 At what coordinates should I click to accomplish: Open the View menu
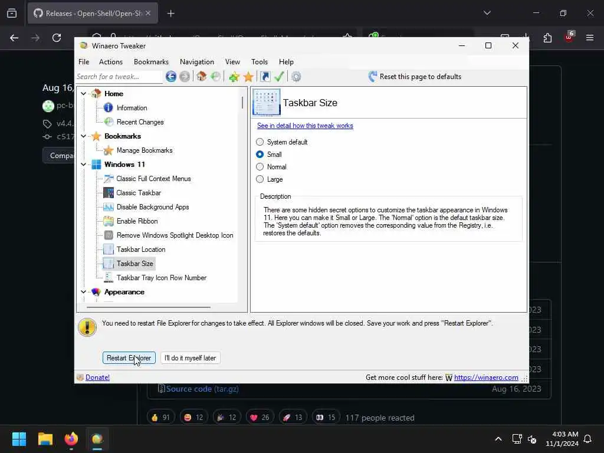tap(232, 62)
